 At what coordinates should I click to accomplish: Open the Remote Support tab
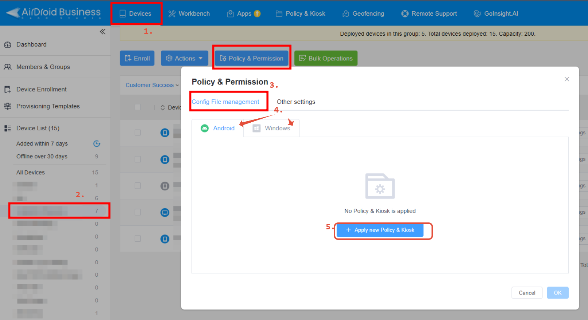click(x=429, y=13)
